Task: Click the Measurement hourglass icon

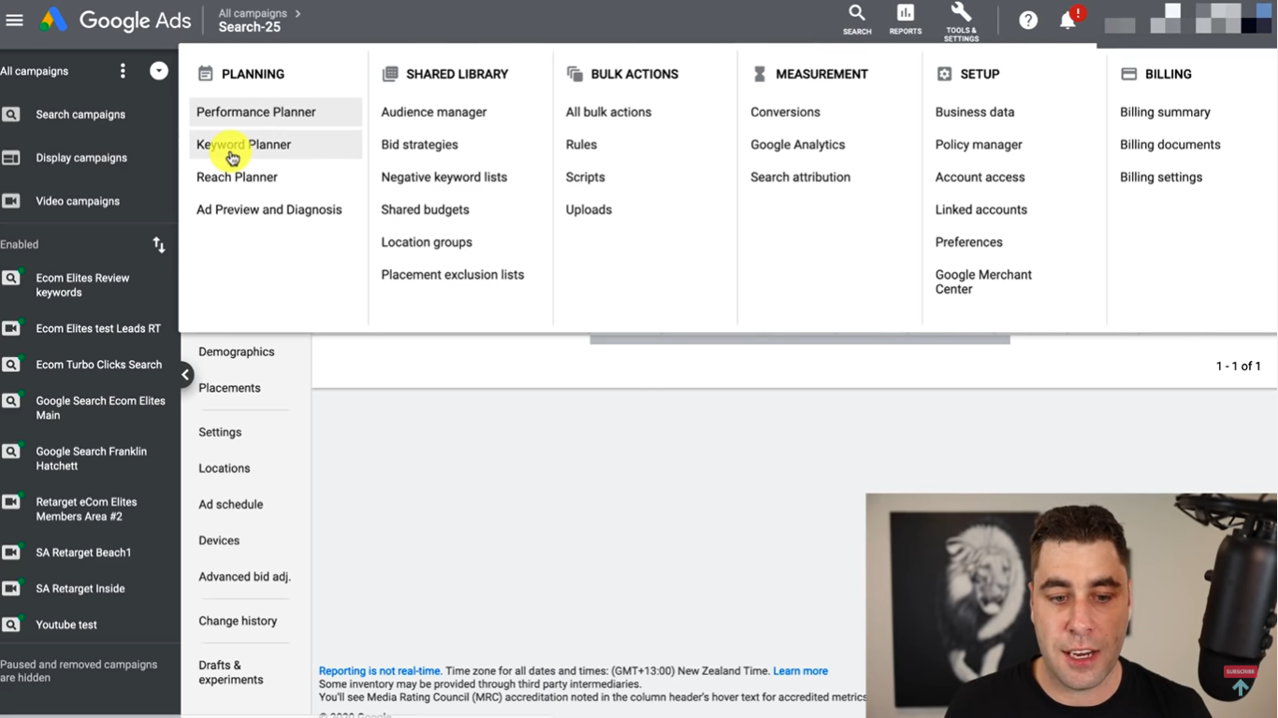Action: [x=760, y=74]
